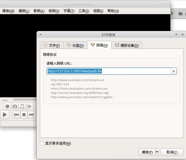Click example text rtsp://server.example.org:8080/test.sdp
This screenshot has width=186, height=160.
79,93
